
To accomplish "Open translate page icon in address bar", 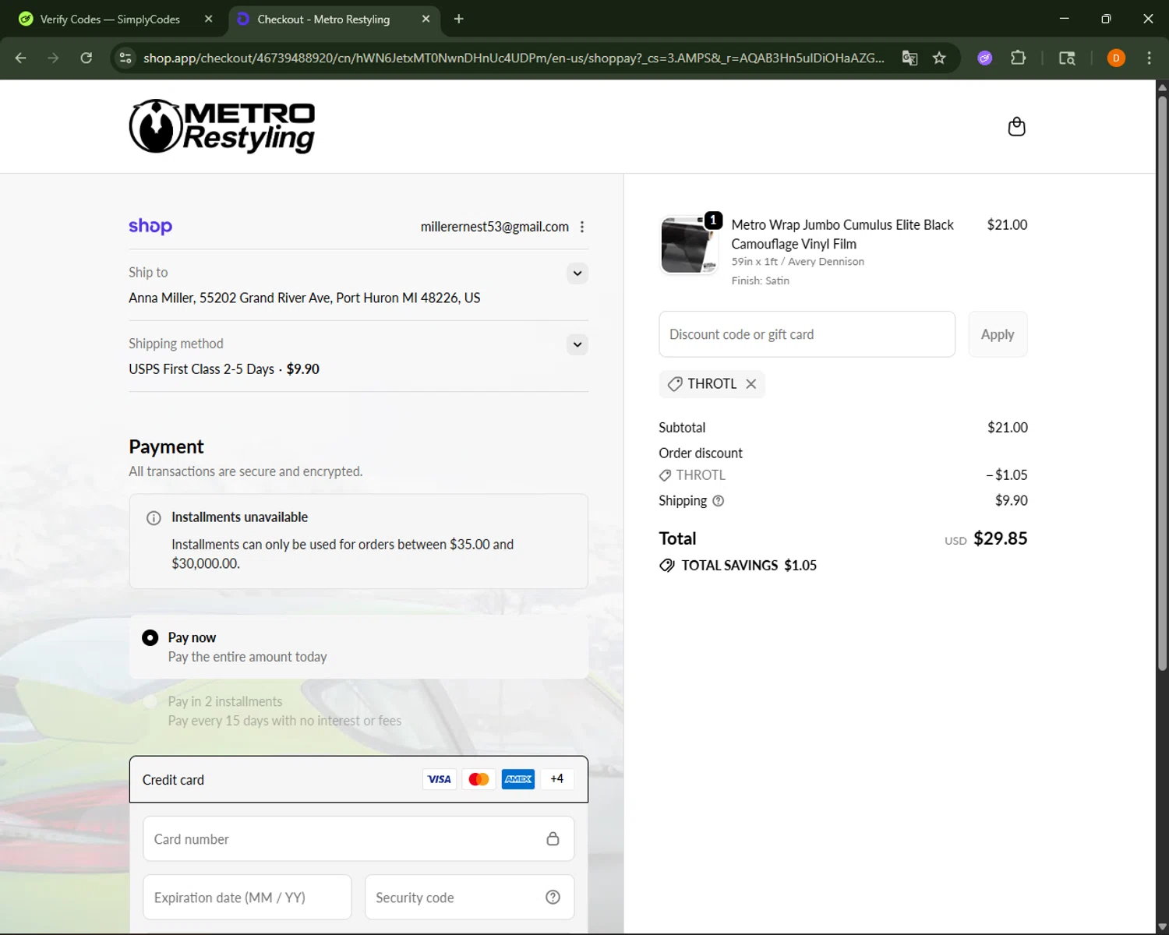I will pos(909,58).
